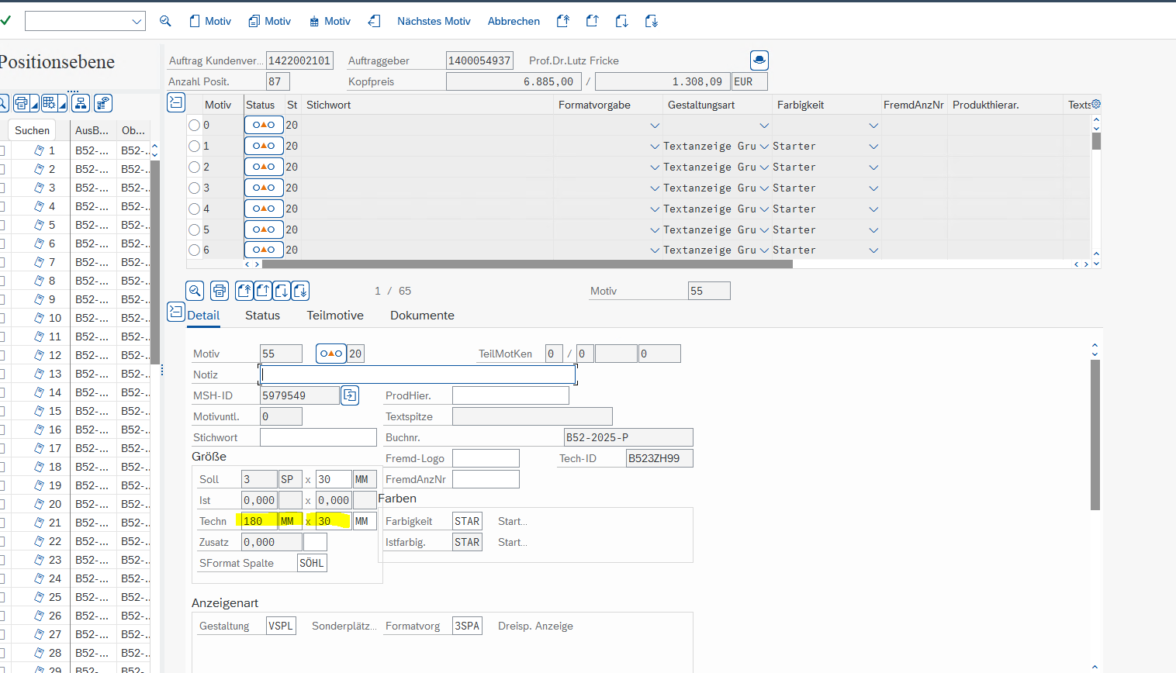Open the table column settings gear icon

(1096, 104)
